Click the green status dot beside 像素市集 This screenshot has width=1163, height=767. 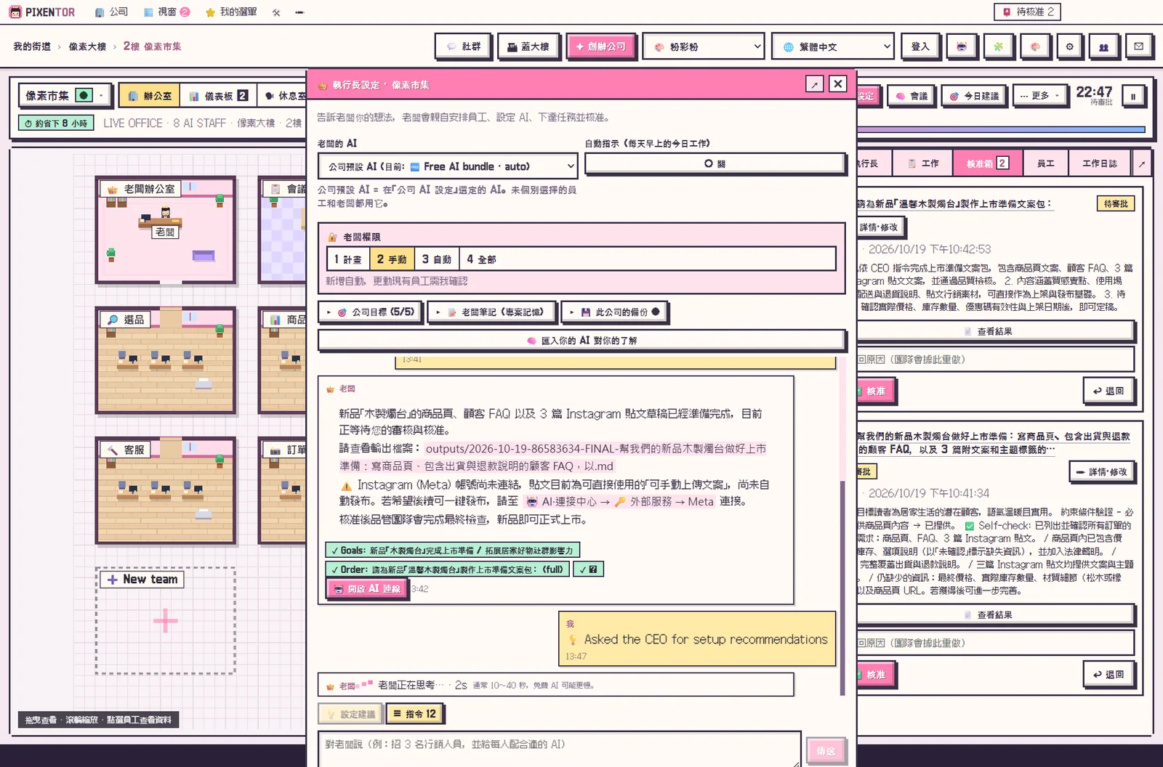[x=84, y=95]
